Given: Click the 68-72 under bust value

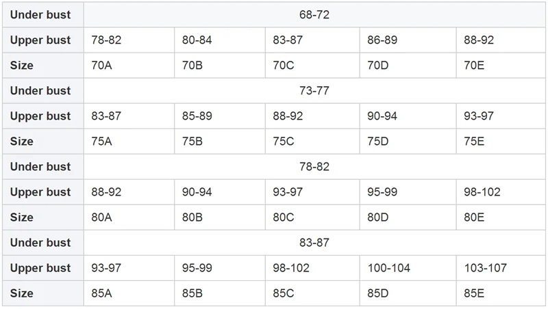Looking at the screenshot, I should [314, 14].
